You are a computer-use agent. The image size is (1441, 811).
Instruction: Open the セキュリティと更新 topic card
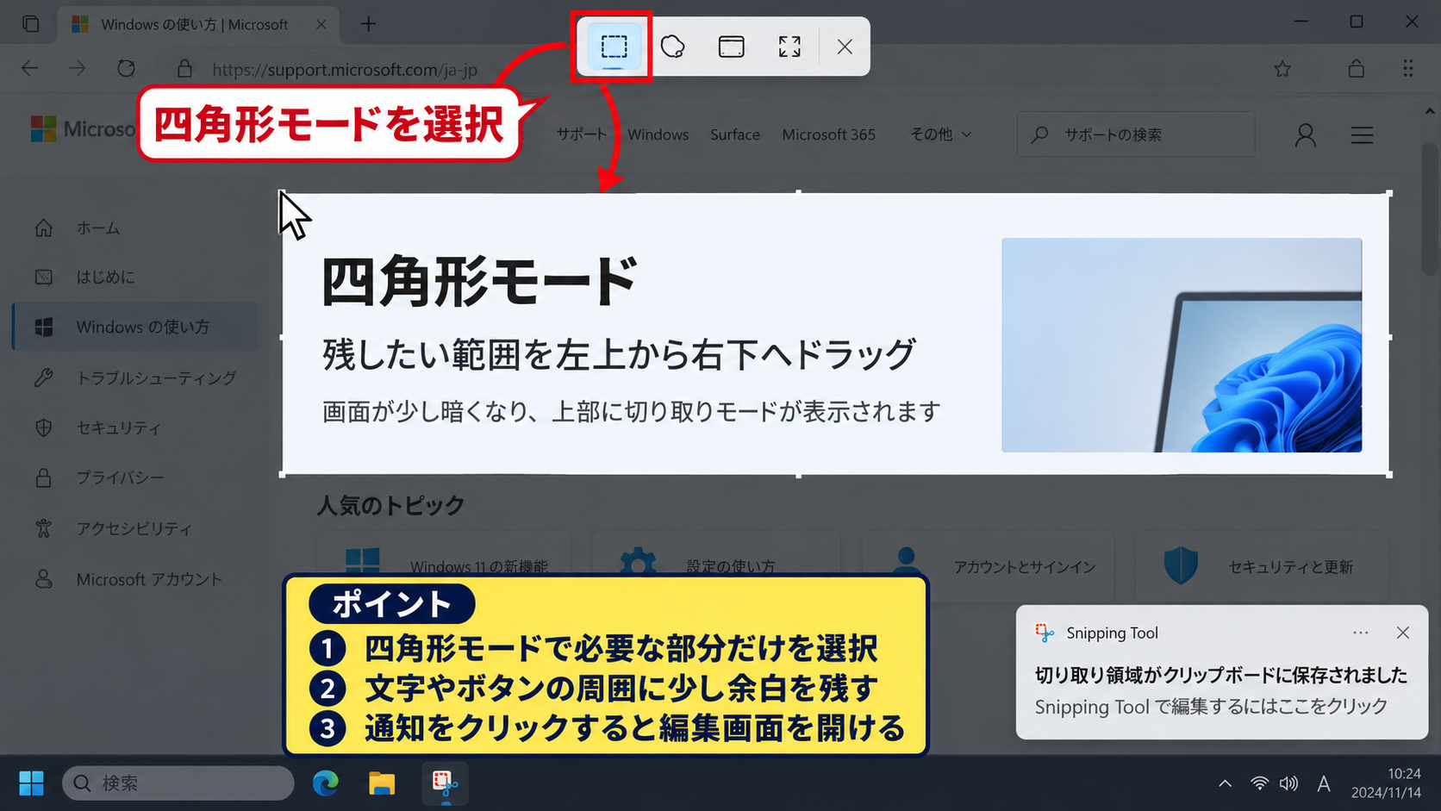click(x=1262, y=566)
